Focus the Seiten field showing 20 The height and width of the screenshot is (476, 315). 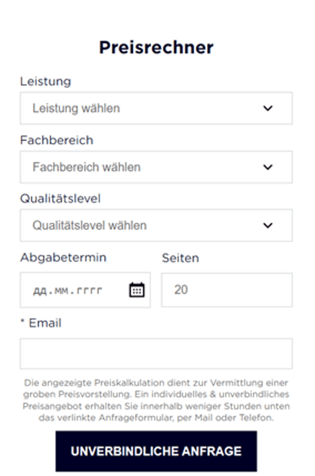[226, 290]
